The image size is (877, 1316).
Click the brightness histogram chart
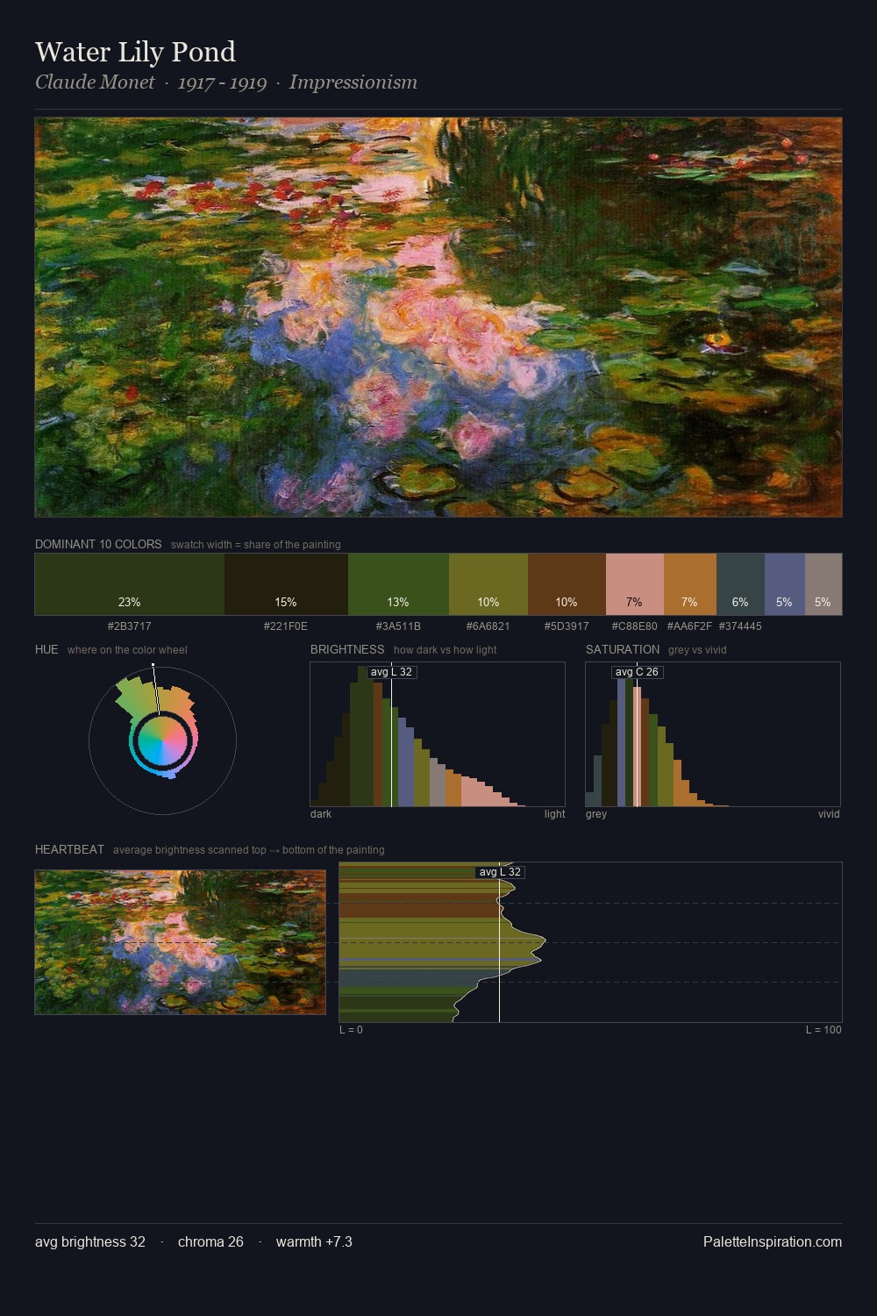pos(438,734)
